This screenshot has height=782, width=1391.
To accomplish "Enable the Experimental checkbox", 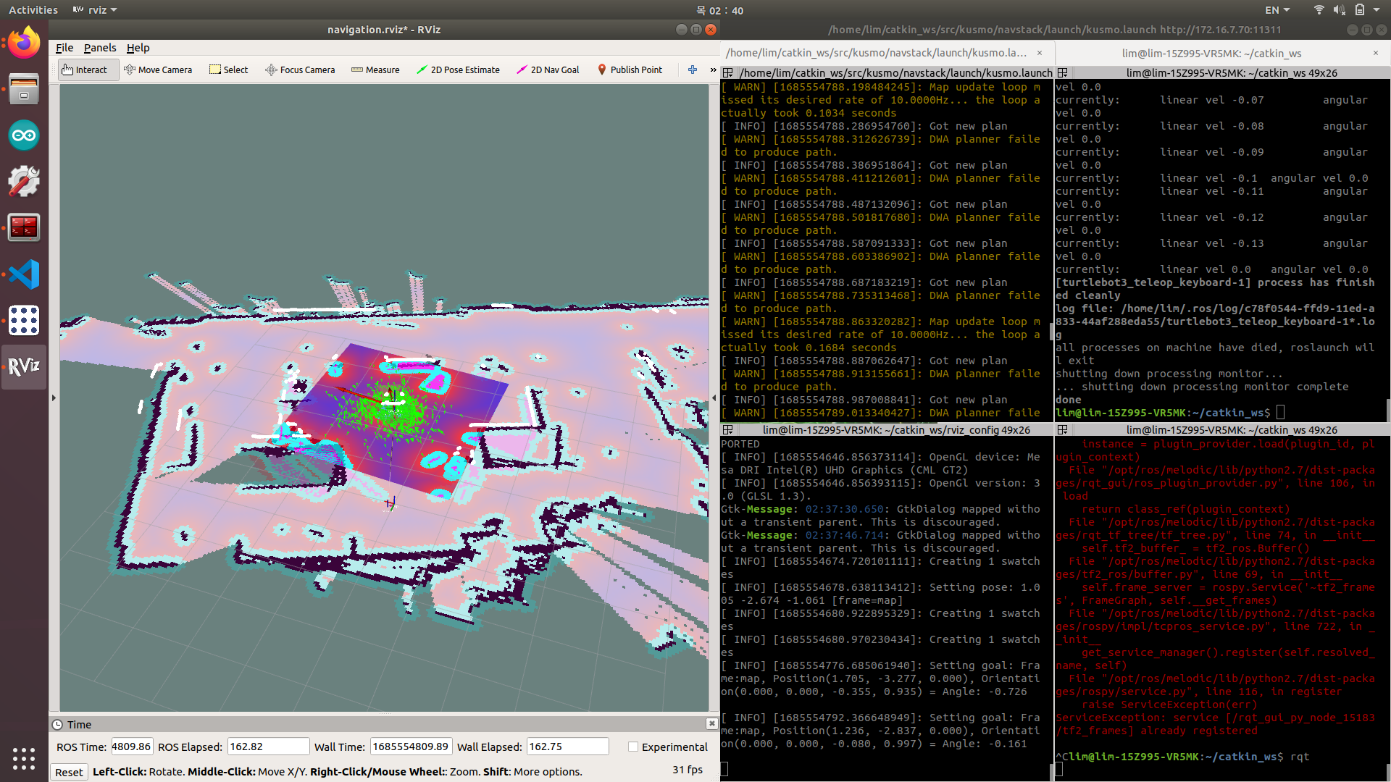I will tap(633, 747).
